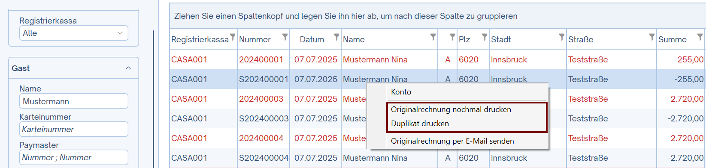706x168 pixels.
Task: Select invoice number 202400001
Action: pos(261,59)
